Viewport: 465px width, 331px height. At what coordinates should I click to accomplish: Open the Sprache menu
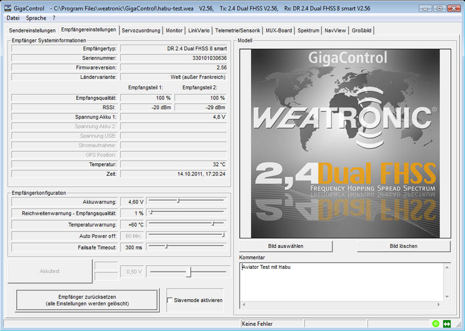36,18
